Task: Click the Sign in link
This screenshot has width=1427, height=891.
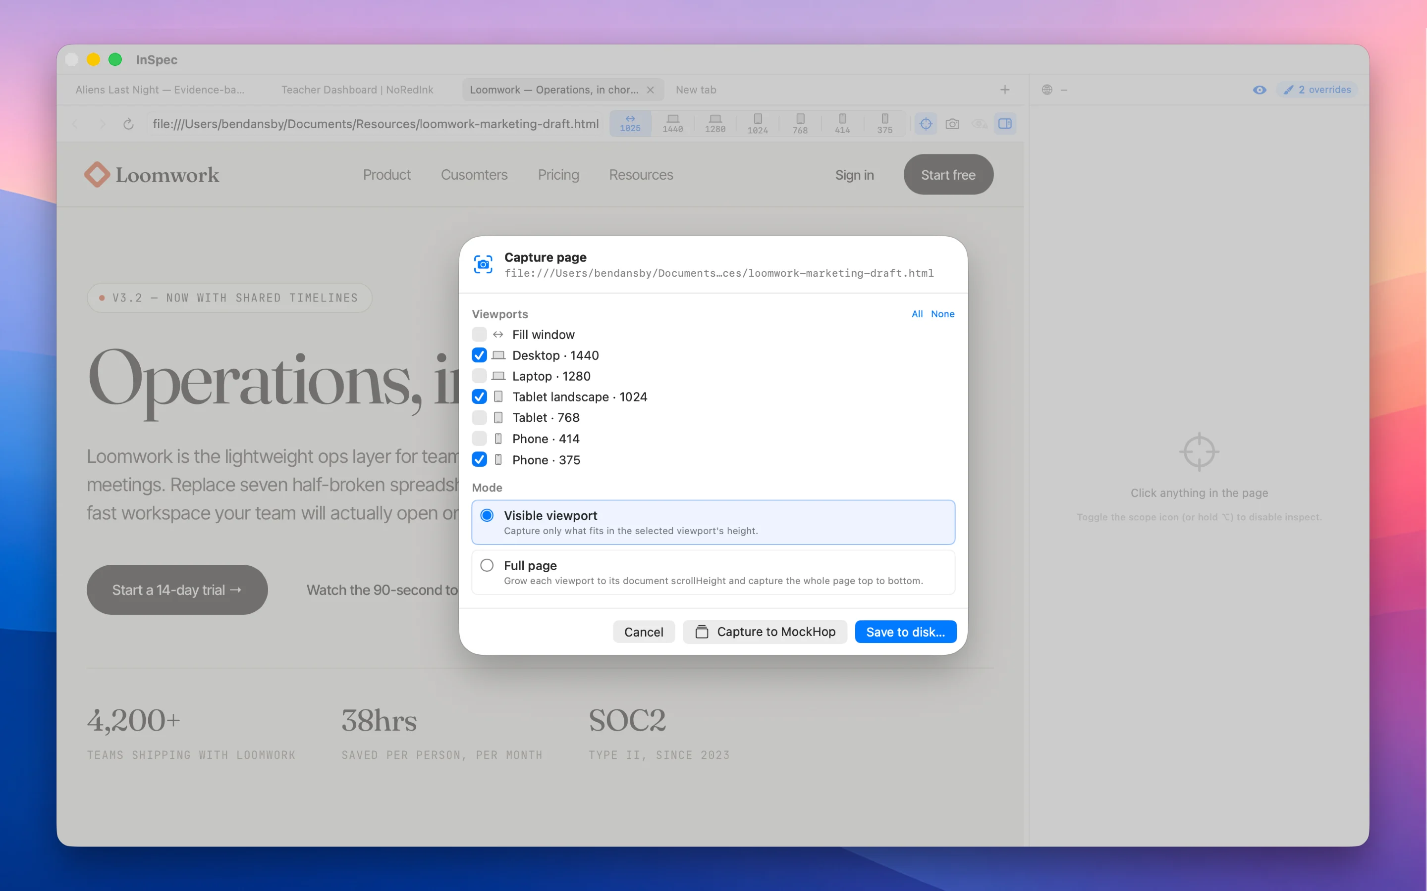Action: (x=854, y=175)
